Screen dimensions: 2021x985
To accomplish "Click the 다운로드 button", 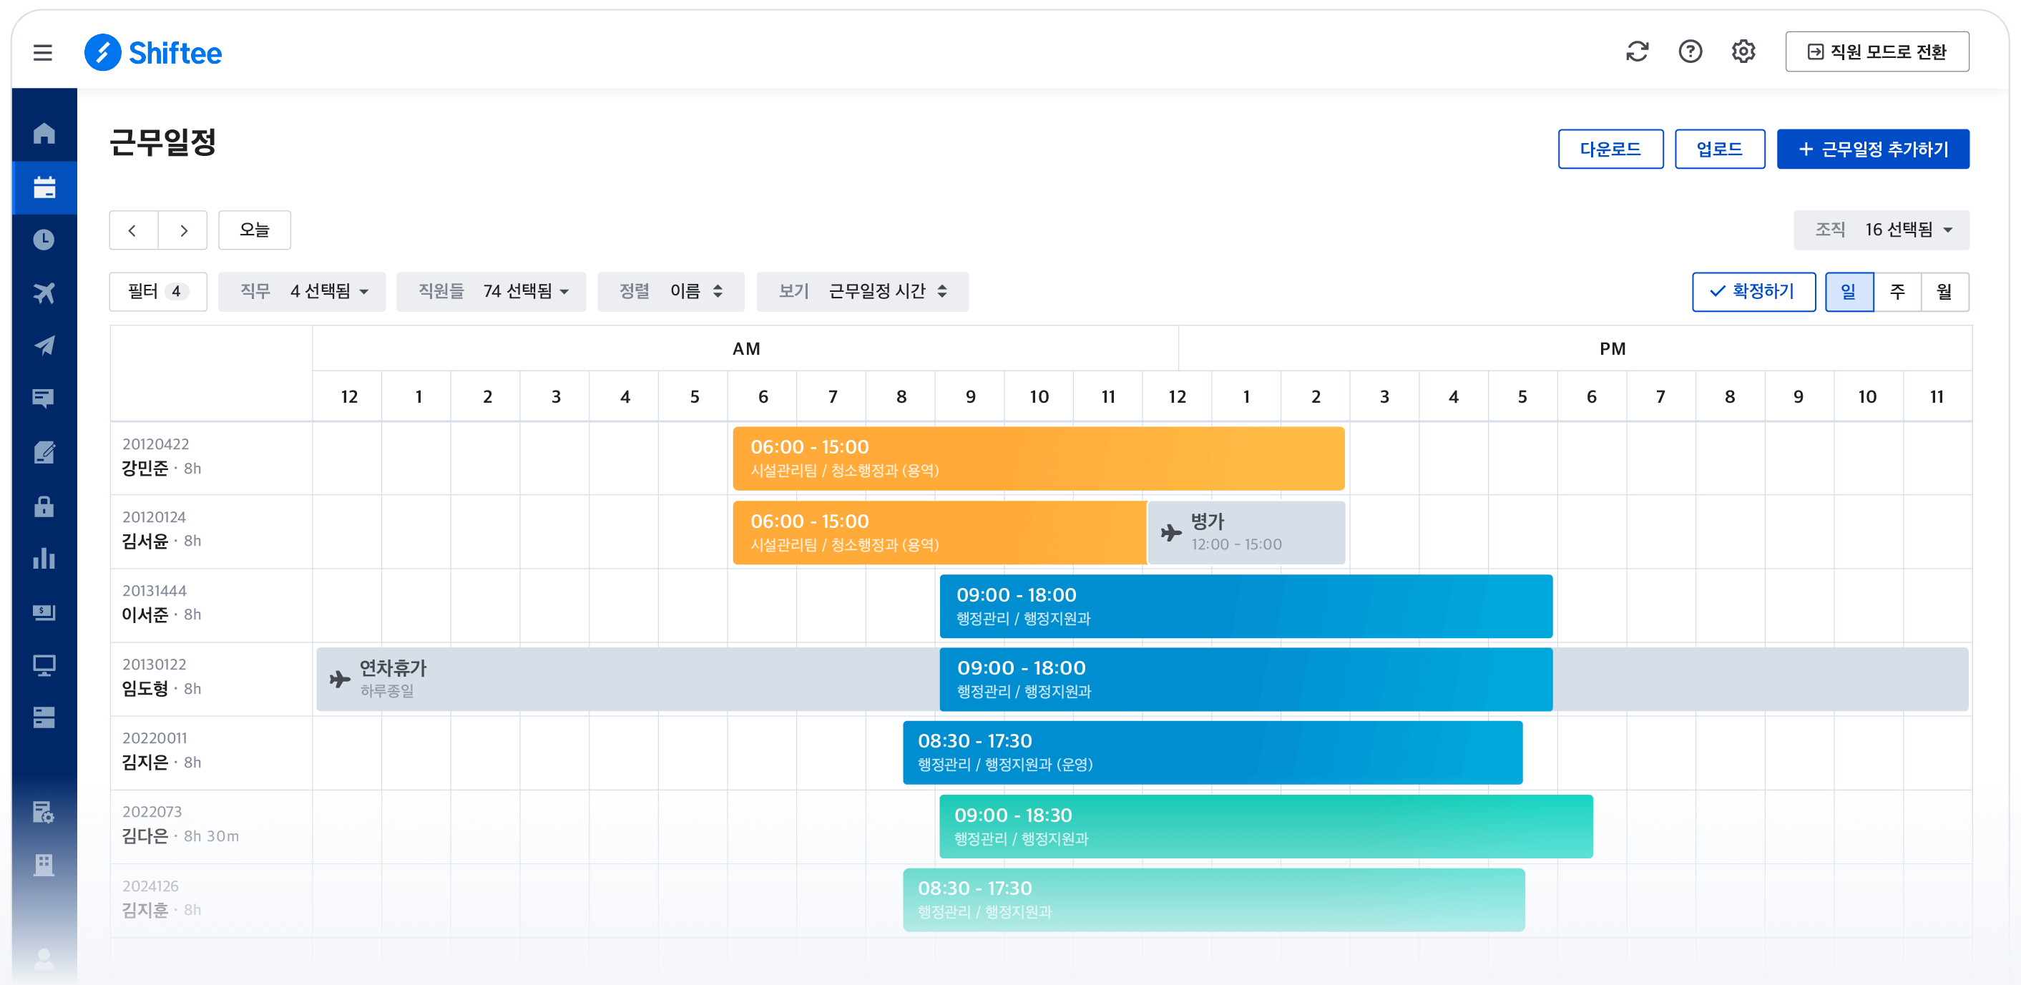I will (1610, 149).
